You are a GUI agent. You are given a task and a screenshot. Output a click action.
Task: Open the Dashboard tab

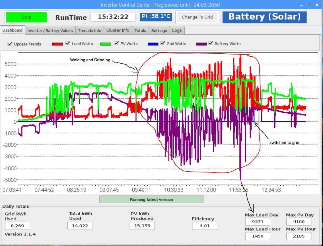[x=12, y=30]
